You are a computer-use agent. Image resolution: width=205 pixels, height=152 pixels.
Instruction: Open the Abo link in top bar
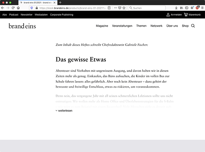pyautogui.click(x=4, y=15)
